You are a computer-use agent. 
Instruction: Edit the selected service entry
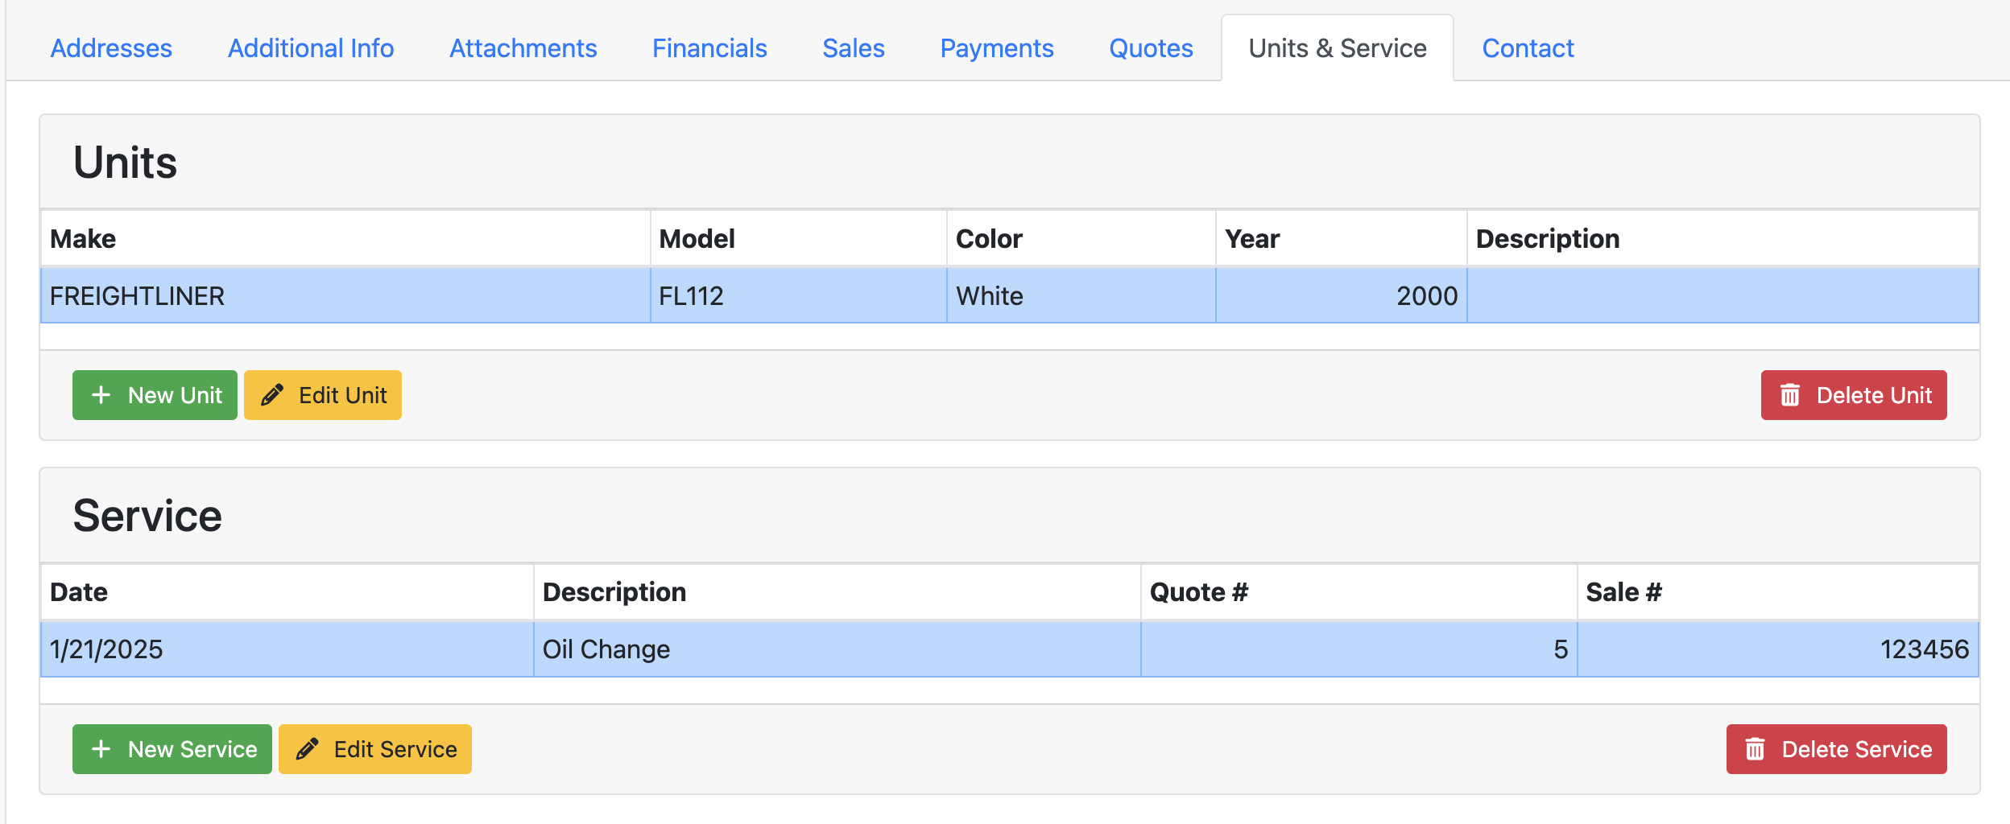[374, 749]
